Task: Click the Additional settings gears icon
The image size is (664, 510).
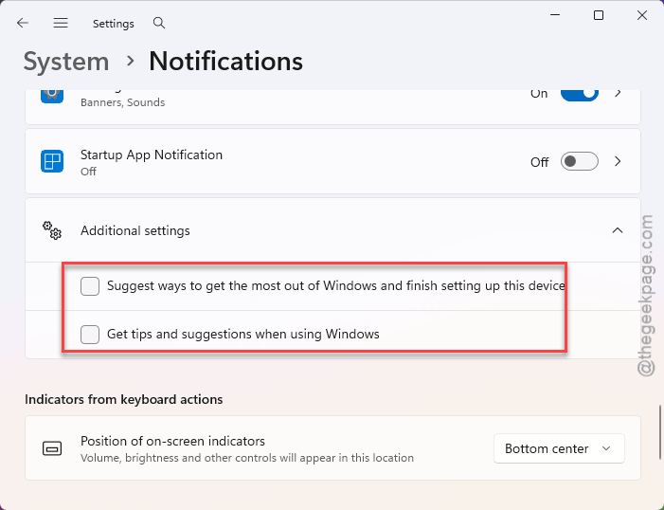Action: click(52, 230)
